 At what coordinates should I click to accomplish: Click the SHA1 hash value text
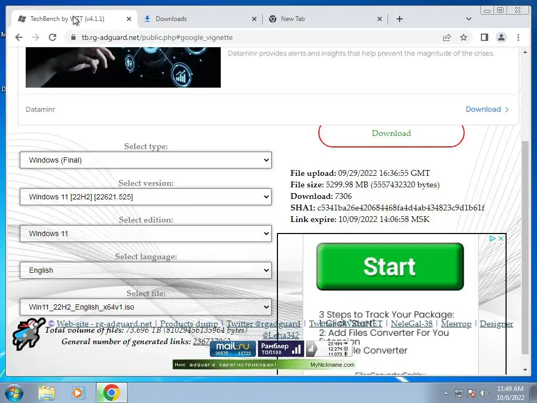coord(401,208)
